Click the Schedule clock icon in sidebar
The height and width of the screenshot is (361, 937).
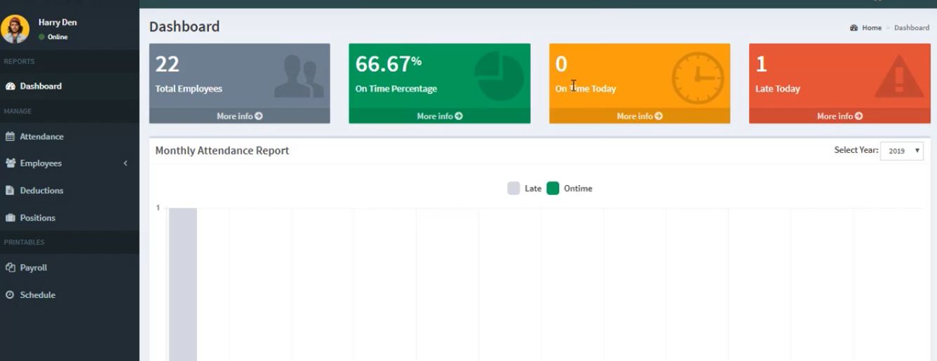click(x=10, y=295)
